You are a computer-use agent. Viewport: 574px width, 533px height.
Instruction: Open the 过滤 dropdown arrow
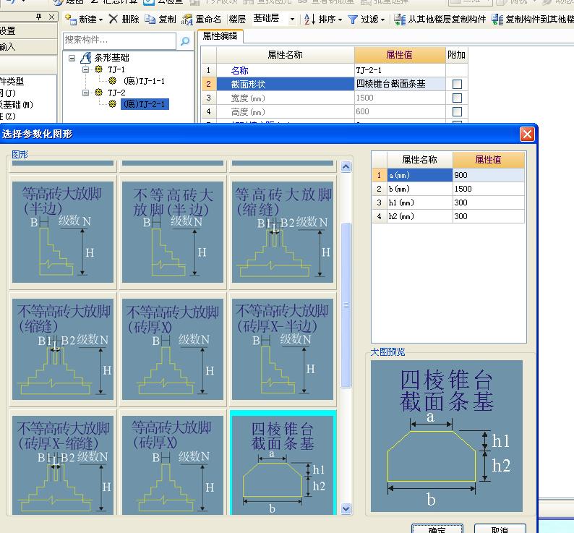click(383, 20)
